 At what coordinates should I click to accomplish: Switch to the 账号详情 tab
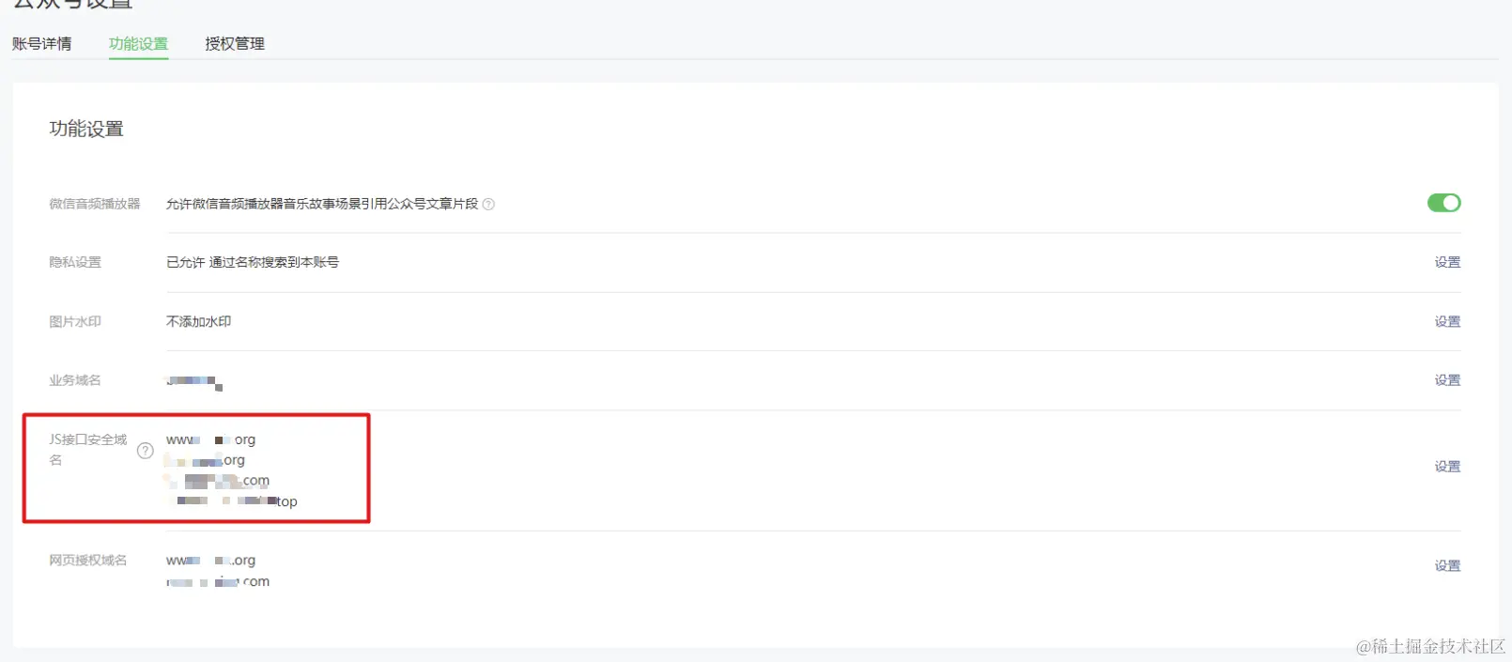41,44
